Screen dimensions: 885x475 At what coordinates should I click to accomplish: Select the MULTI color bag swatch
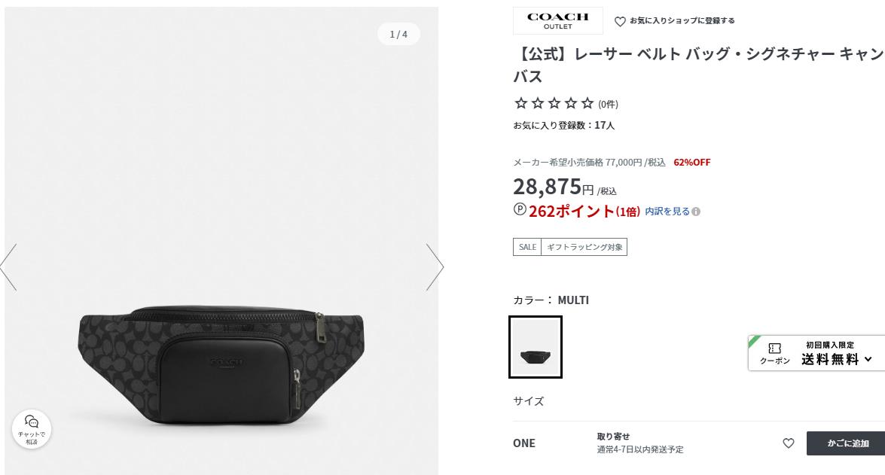pyautogui.click(x=535, y=347)
